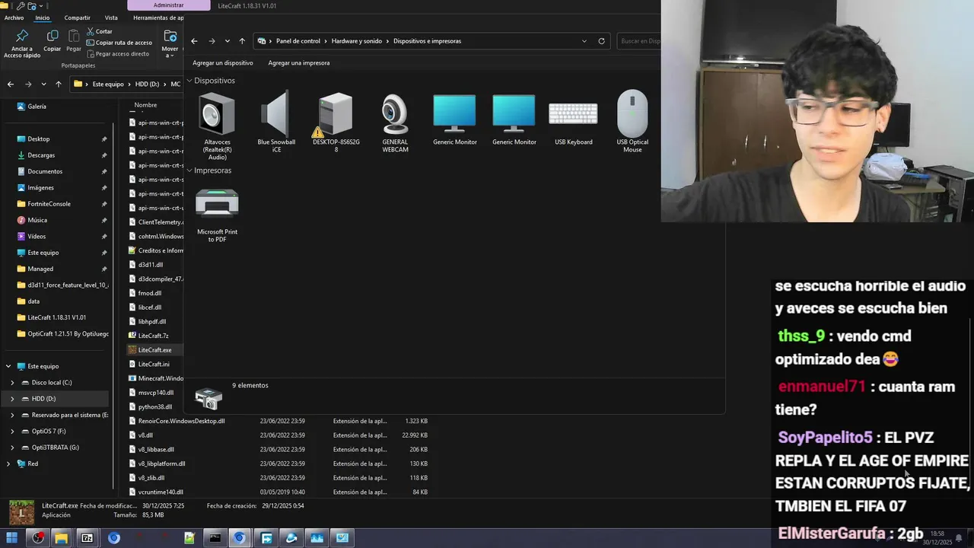
Task: Refresh the Dispositivos e impresoras view
Action: 601,41
